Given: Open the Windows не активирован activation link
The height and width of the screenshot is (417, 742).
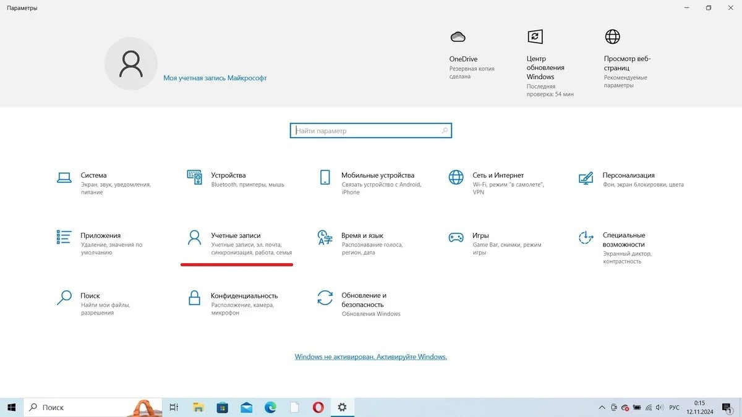Looking at the screenshot, I should (x=371, y=357).
